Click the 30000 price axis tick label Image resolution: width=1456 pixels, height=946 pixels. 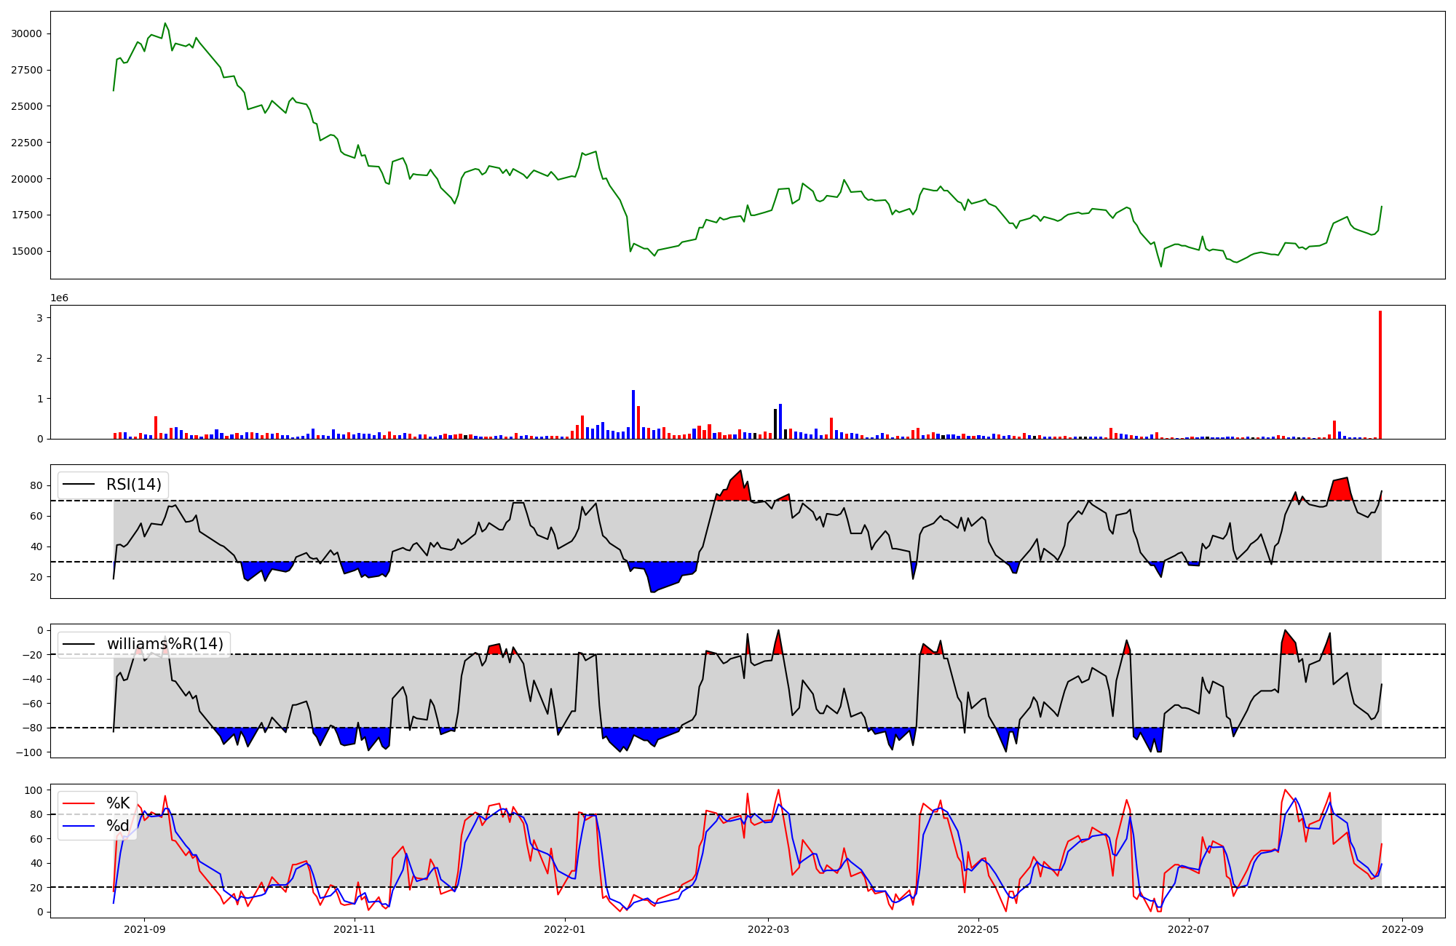[26, 33]
